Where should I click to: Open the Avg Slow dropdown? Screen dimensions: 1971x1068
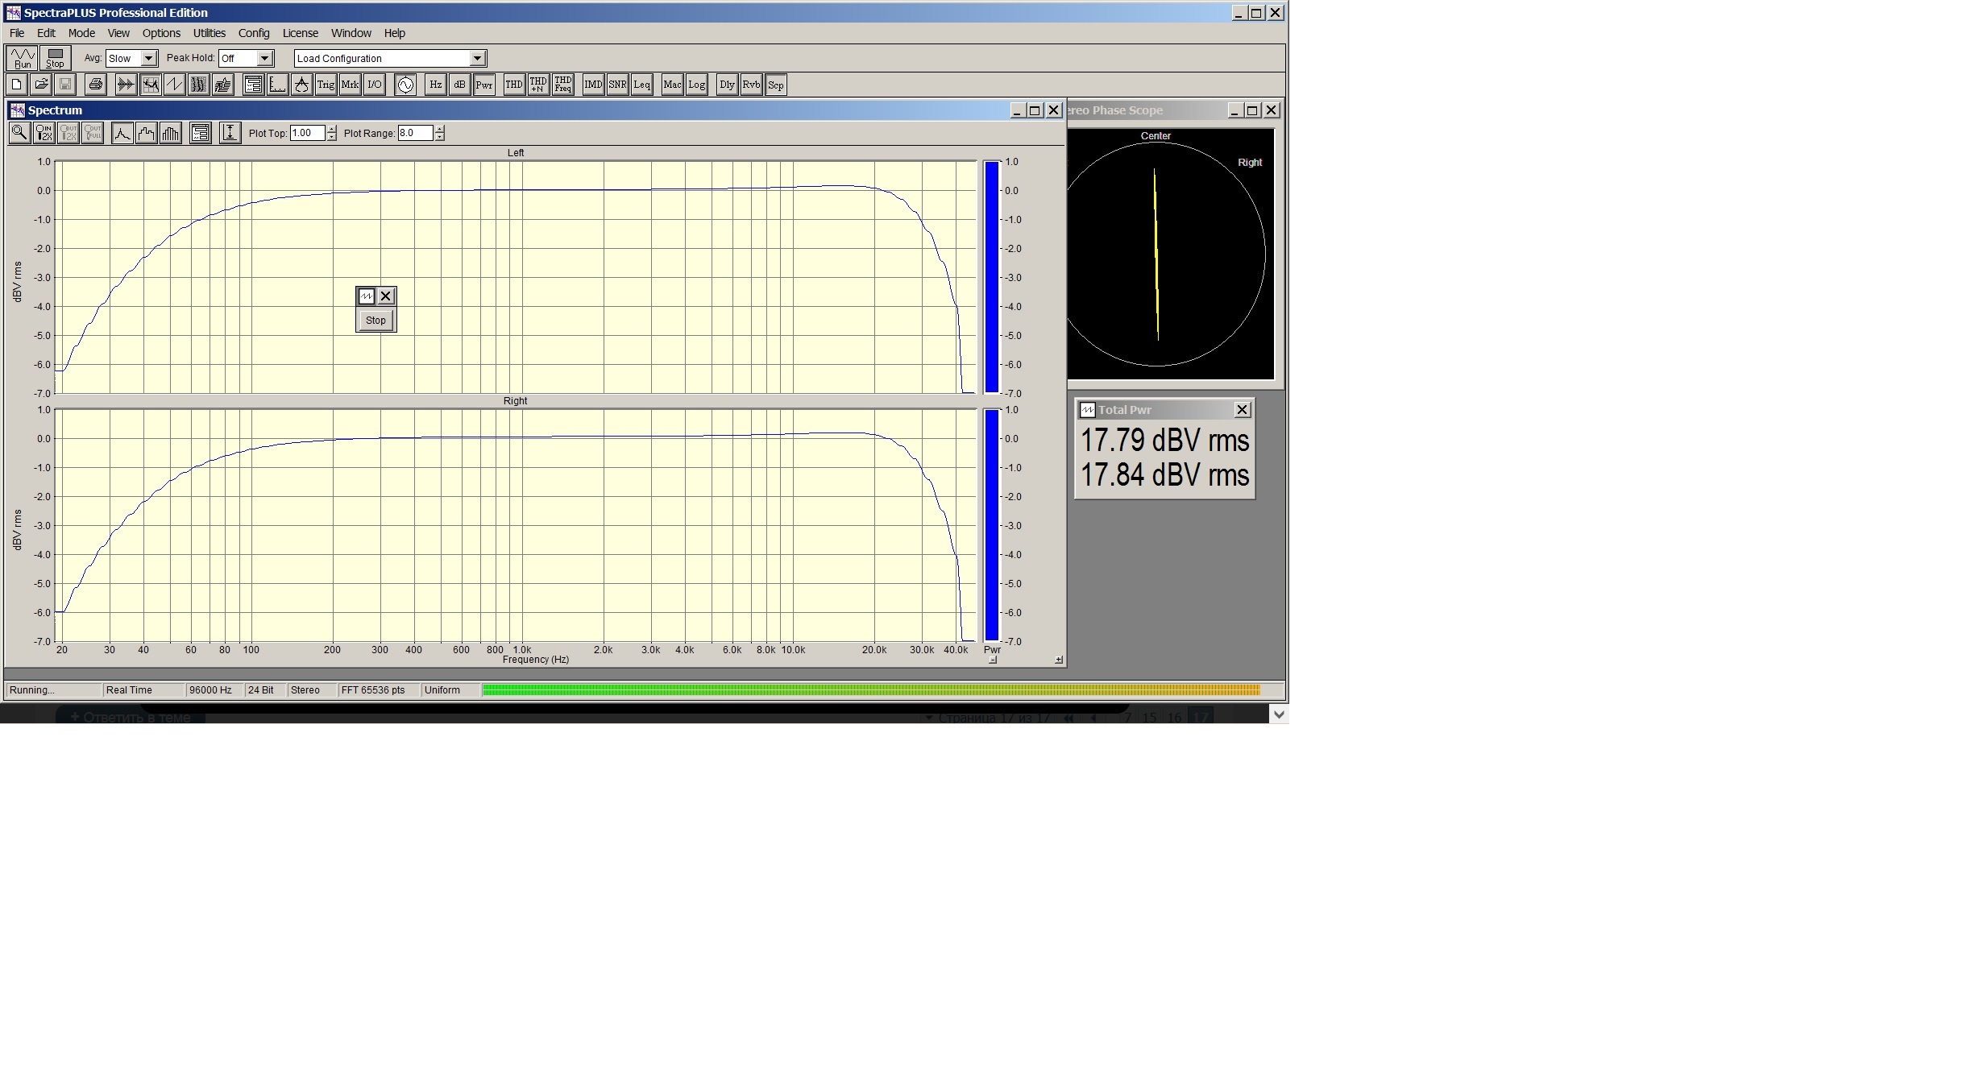click(x=148, y=58)
